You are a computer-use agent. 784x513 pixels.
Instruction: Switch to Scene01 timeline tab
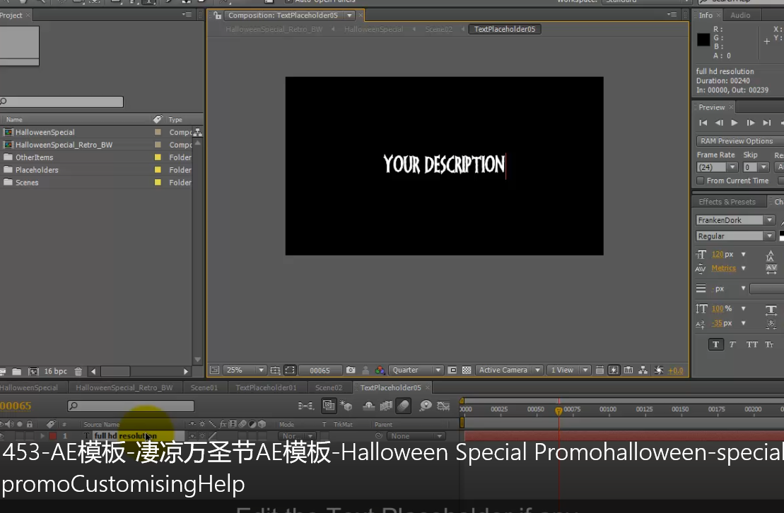click(x=204, y=387)
